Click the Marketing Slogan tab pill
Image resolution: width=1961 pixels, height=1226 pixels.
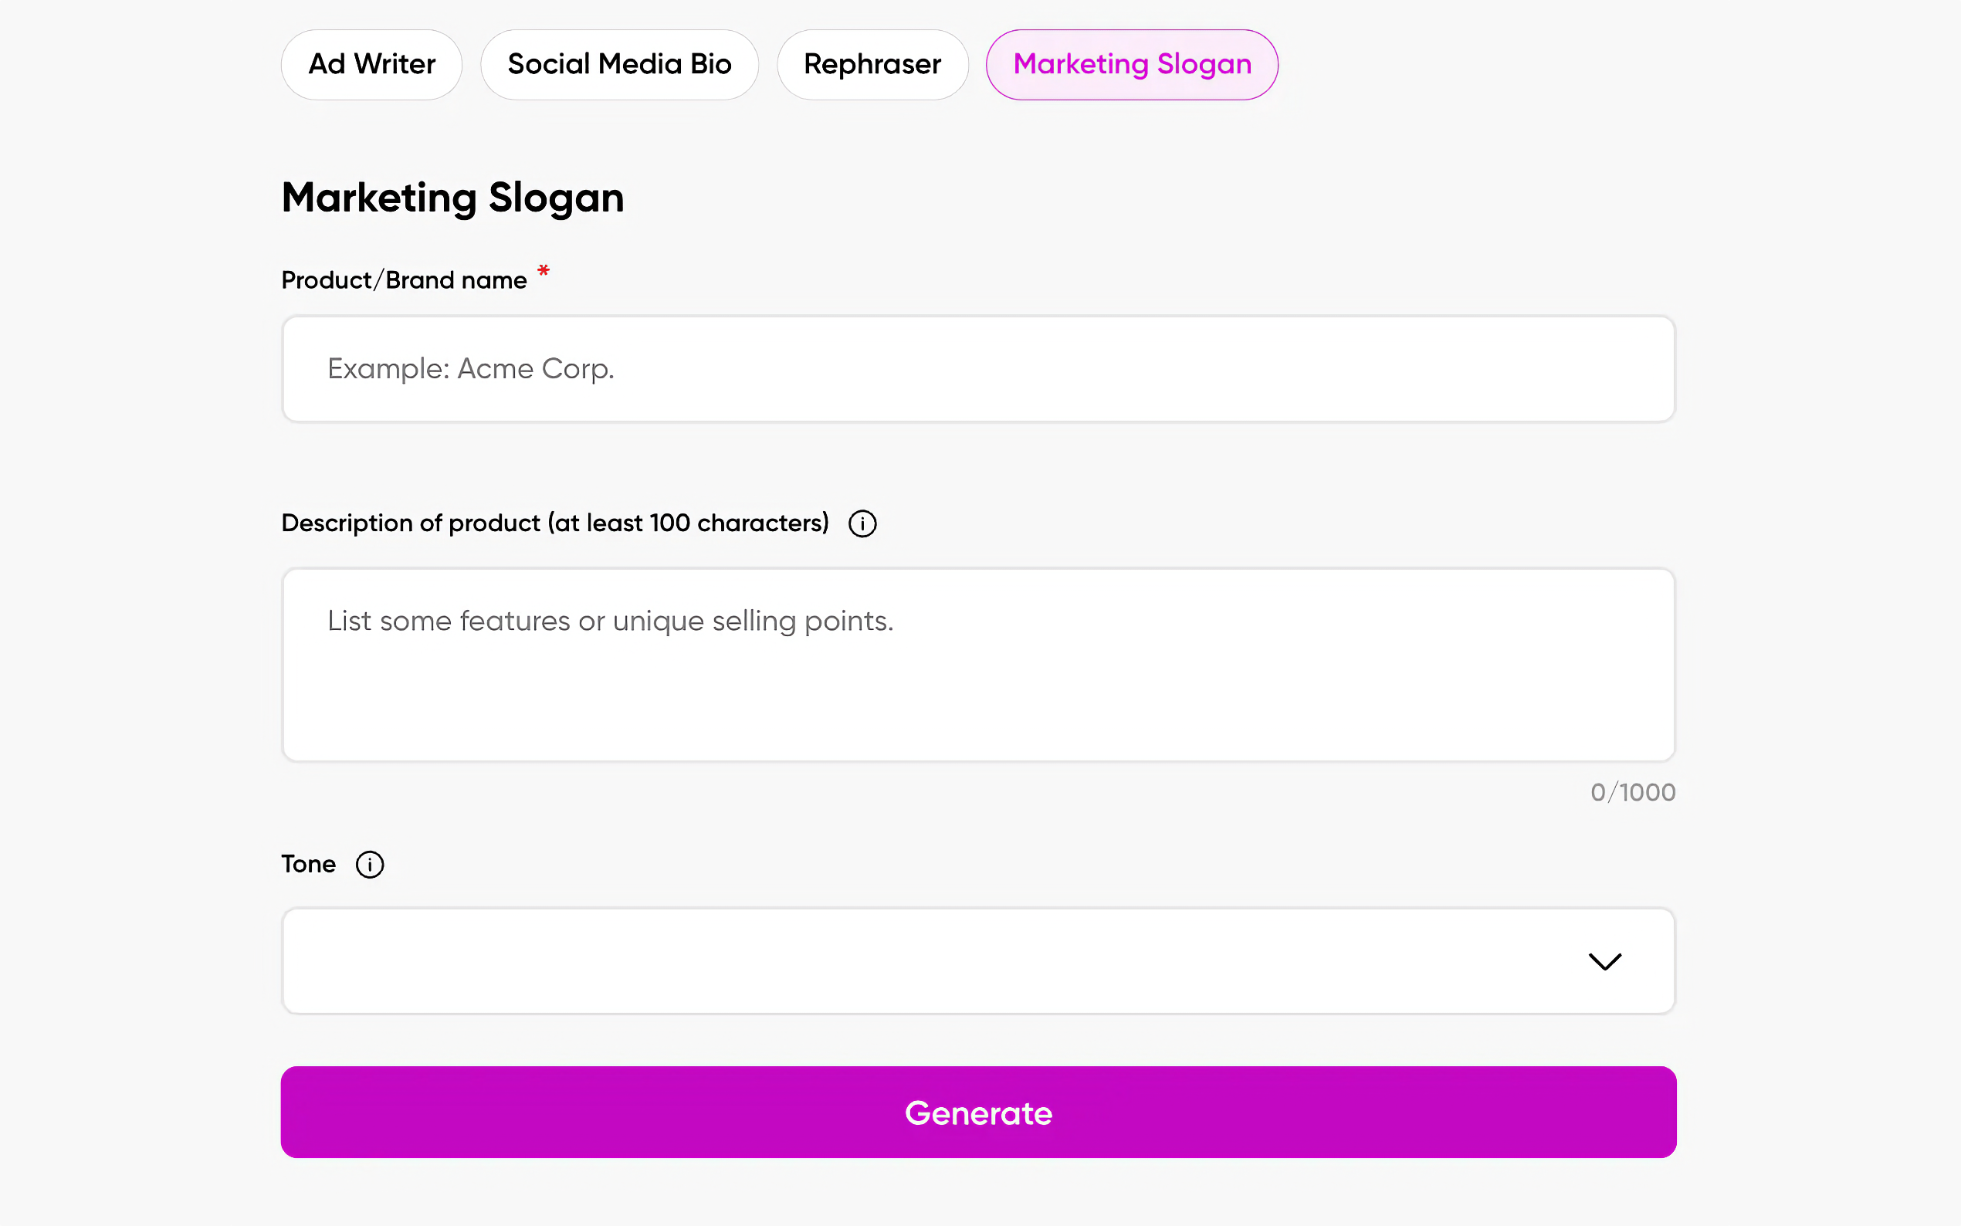[x=1132, y=64]
